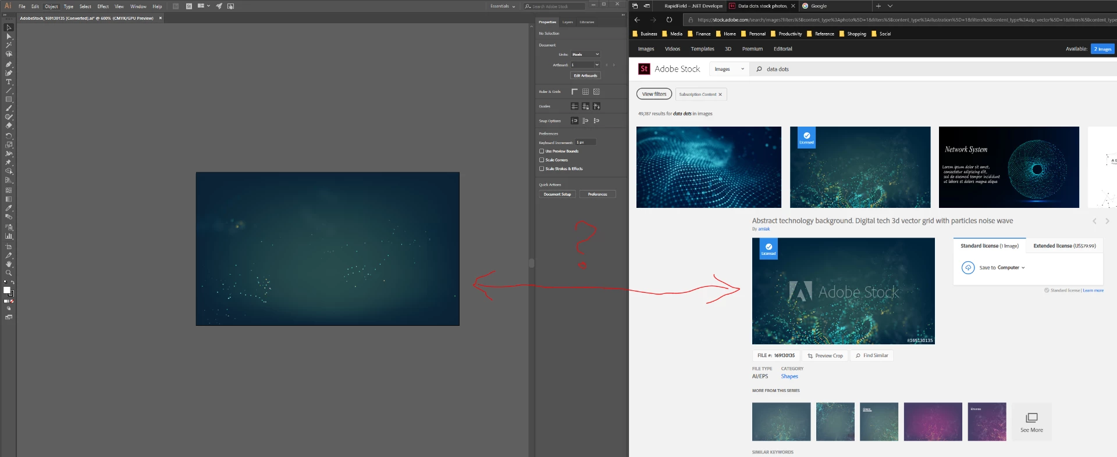The height and width of the screenshot is (457, 1117).
Task: Click View filters button
Action: (x=654, y=94)
